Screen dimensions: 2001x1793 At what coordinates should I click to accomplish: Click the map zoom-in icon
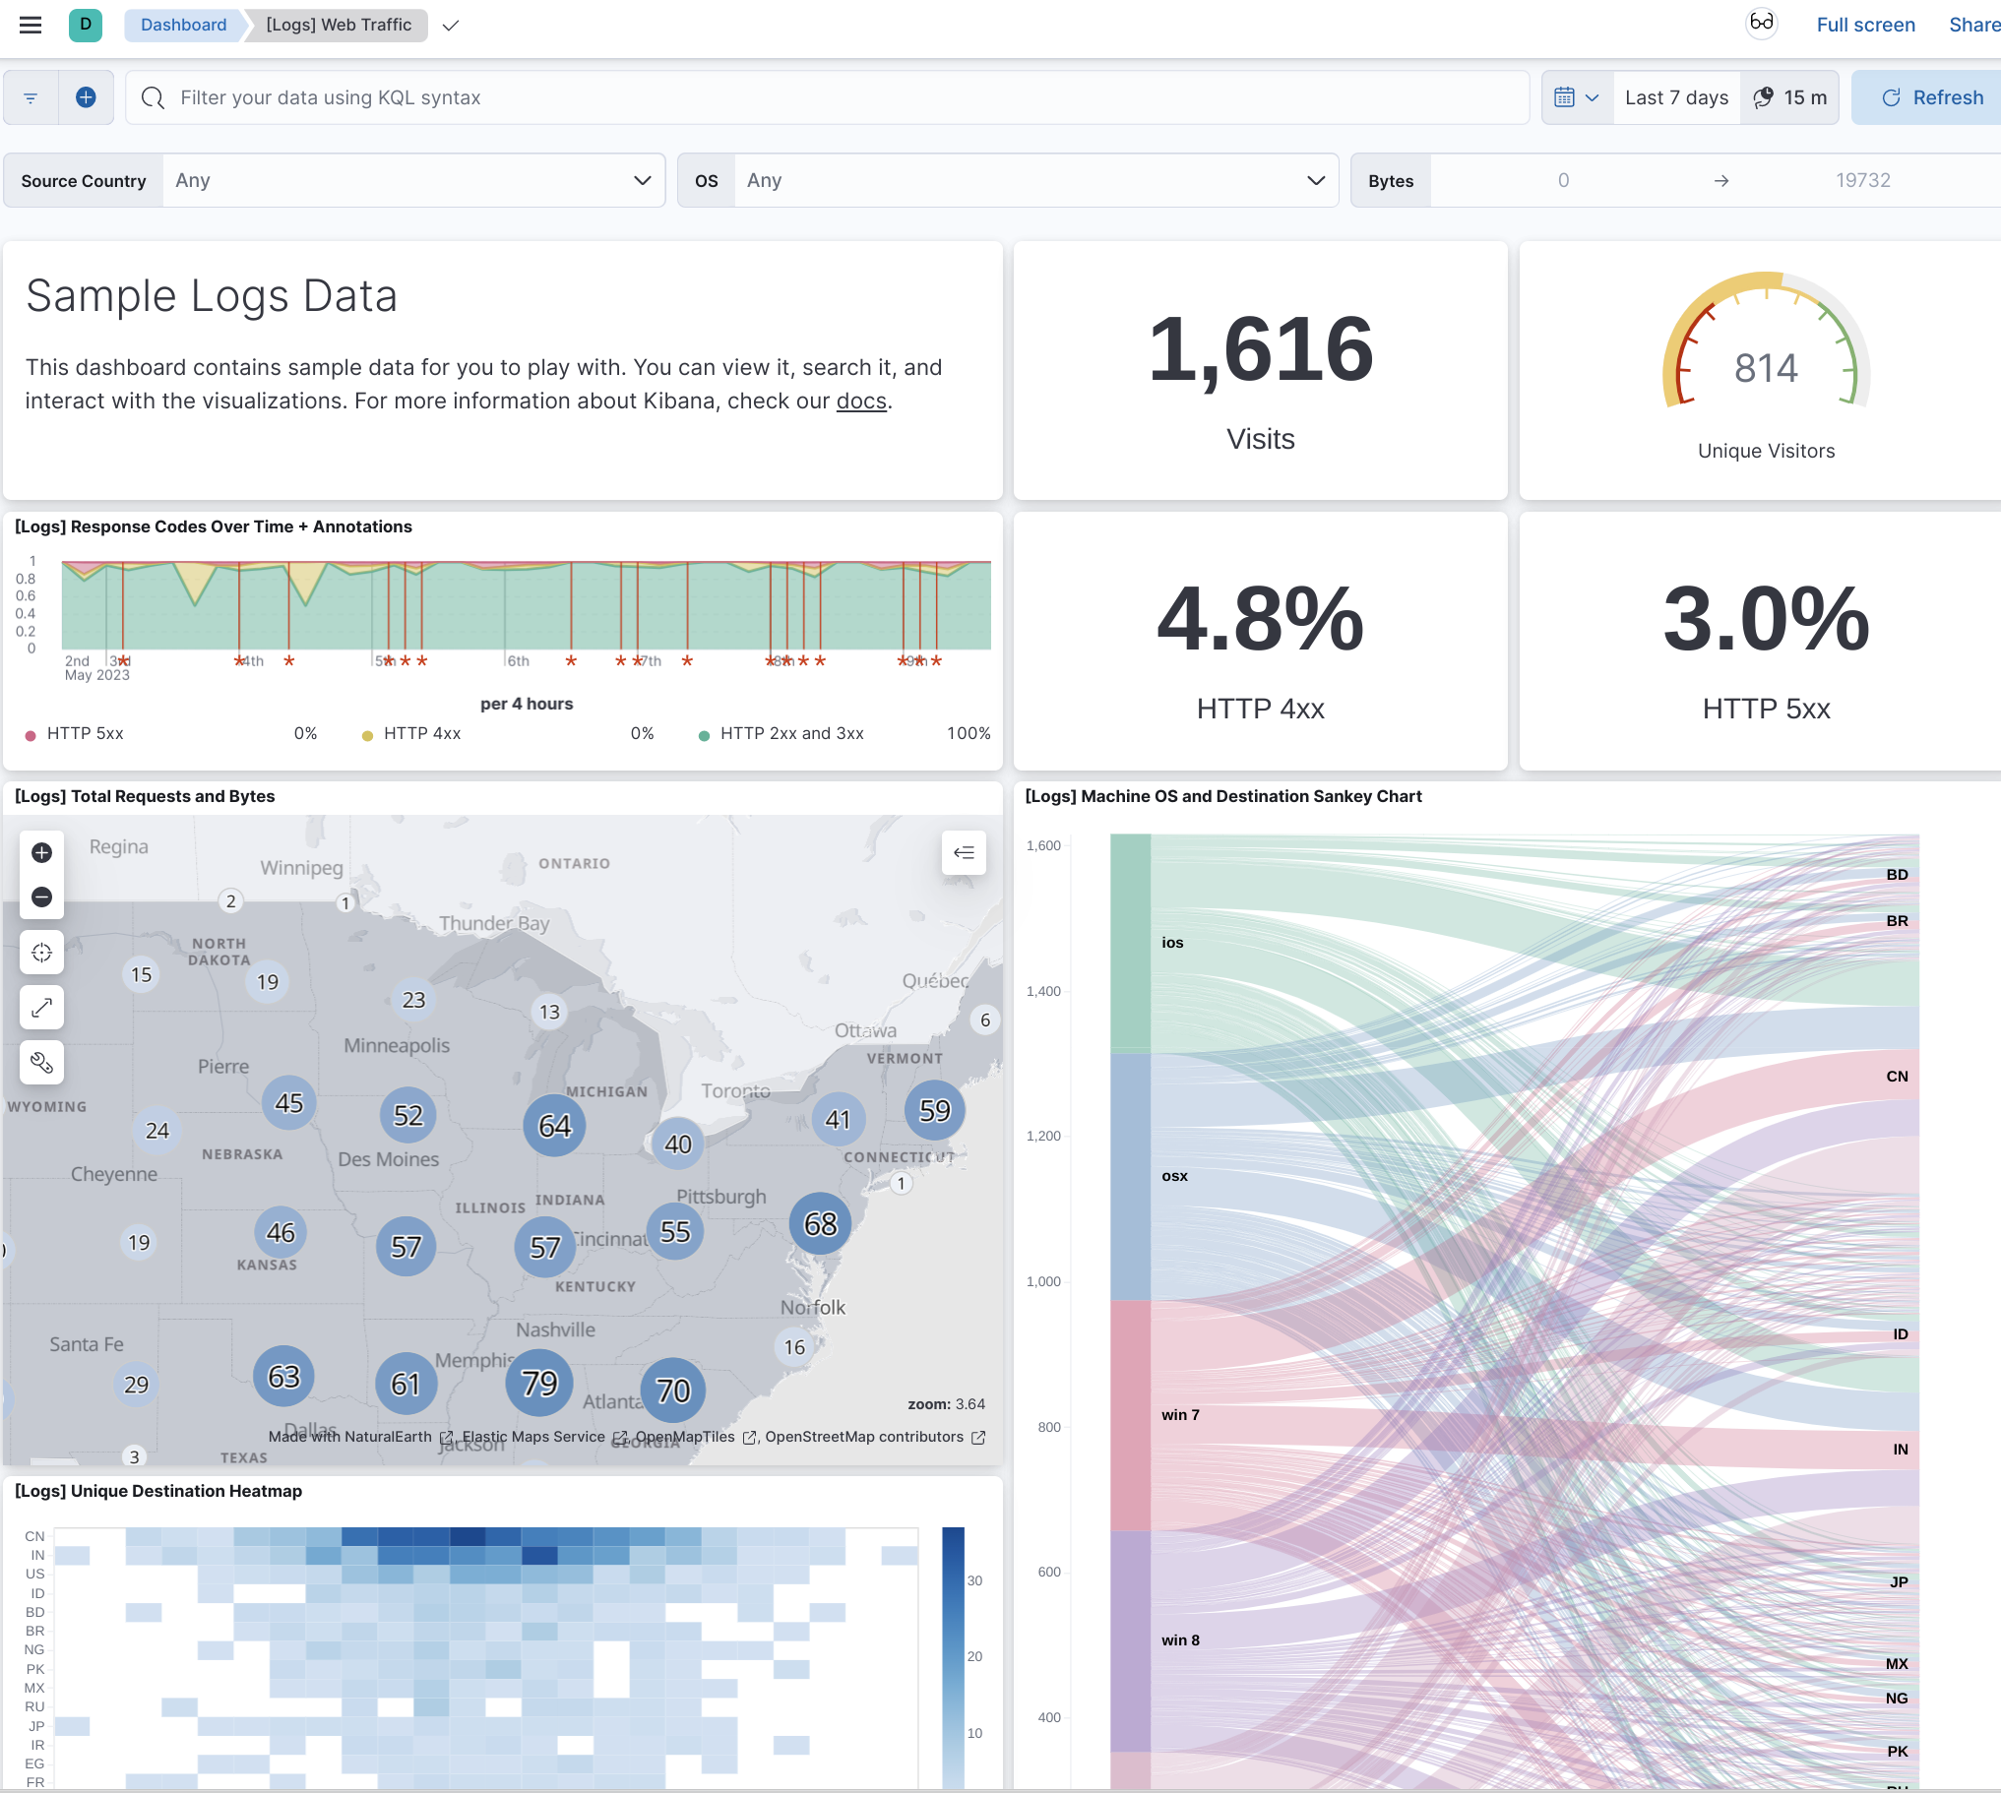(39, 851)
